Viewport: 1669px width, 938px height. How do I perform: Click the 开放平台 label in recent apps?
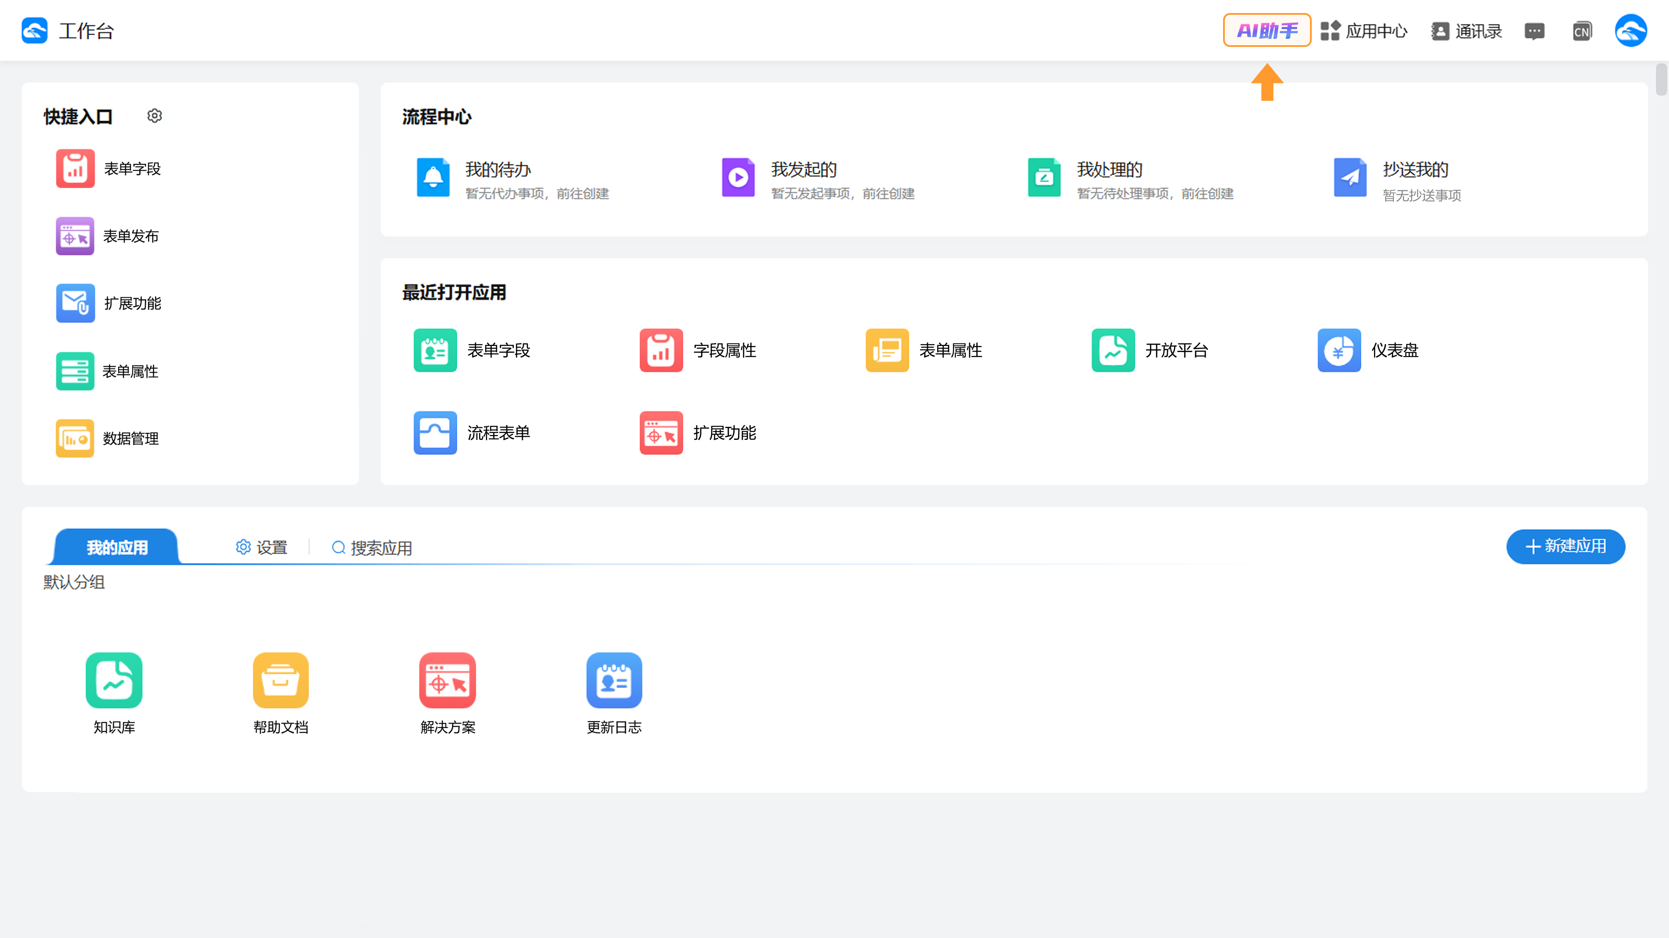click(1177, 350)
